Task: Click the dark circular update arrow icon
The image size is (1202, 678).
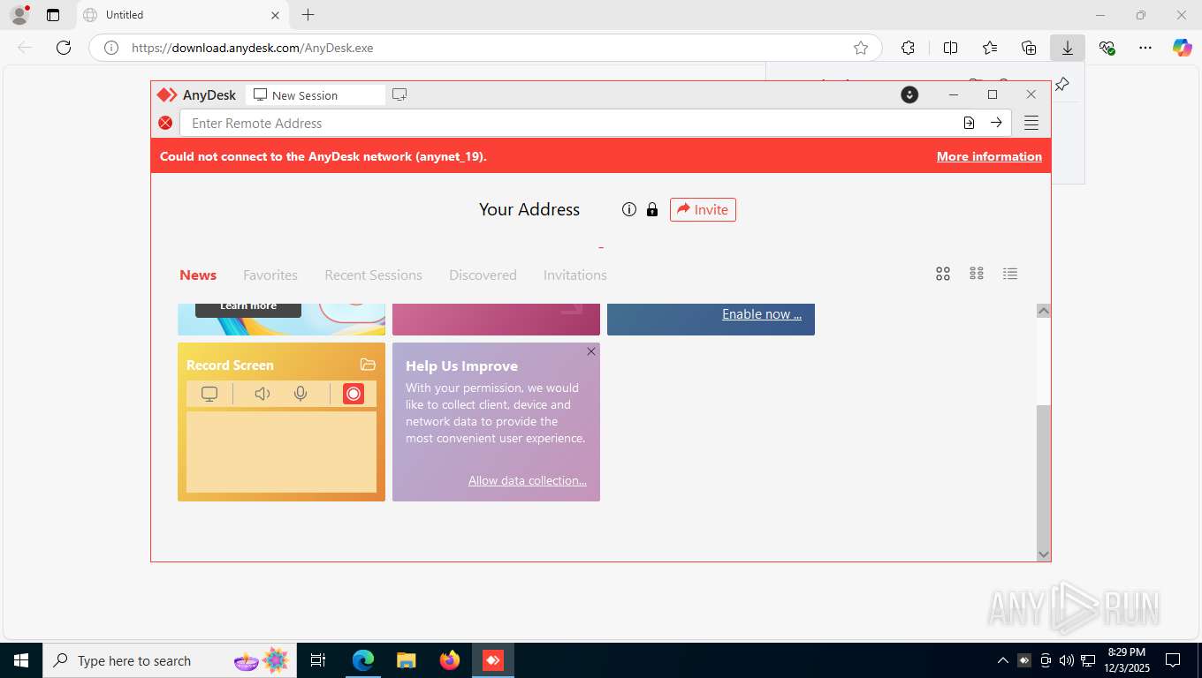Action: (x=909, y=94)
